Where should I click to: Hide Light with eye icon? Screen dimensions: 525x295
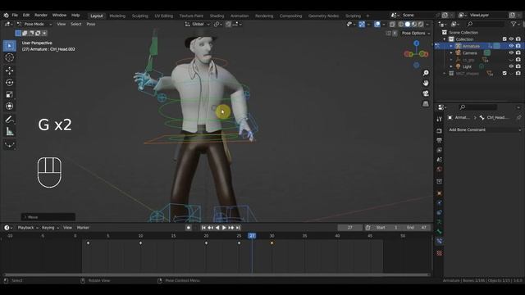click(x=511, y=66)
